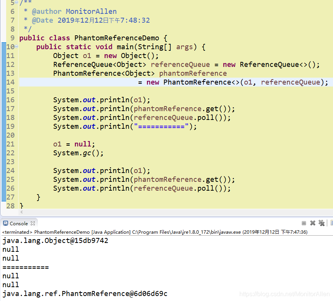Click the Remove Launch single X icon
The height and width of the screenshot is (301, 333).
(x=313, y=223)
